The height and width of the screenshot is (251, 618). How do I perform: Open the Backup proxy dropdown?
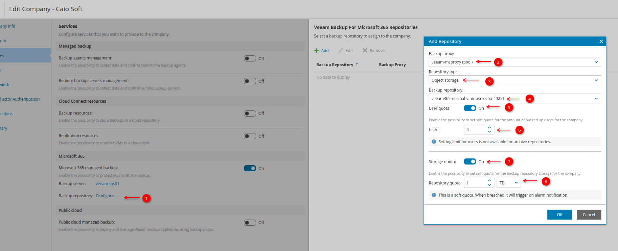[x=514, y=62]
